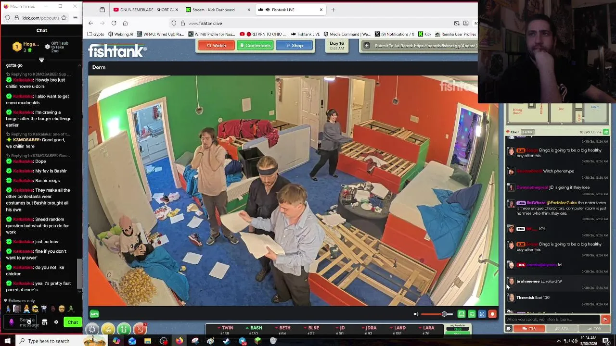Open the red anchor button with notification

(140, 330)
